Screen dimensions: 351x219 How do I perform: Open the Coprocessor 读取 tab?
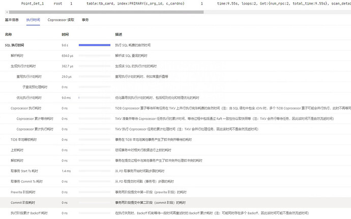(x=61, y=19)
